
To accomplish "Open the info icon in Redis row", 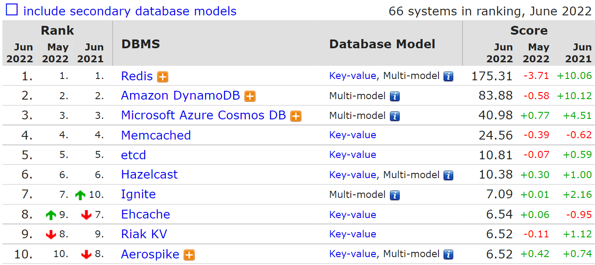I will [448, 77].
